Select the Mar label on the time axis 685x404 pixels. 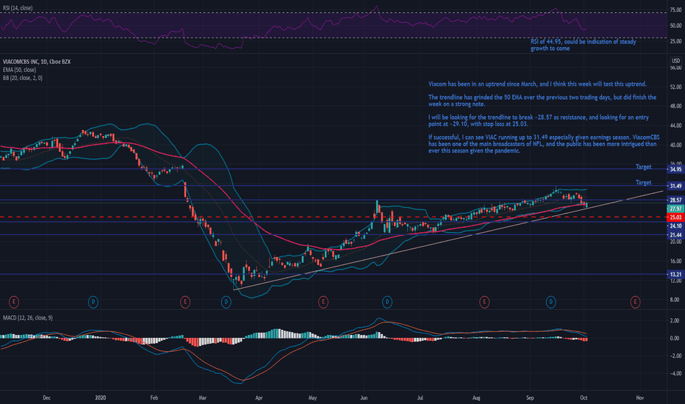(x=202, y=398)
